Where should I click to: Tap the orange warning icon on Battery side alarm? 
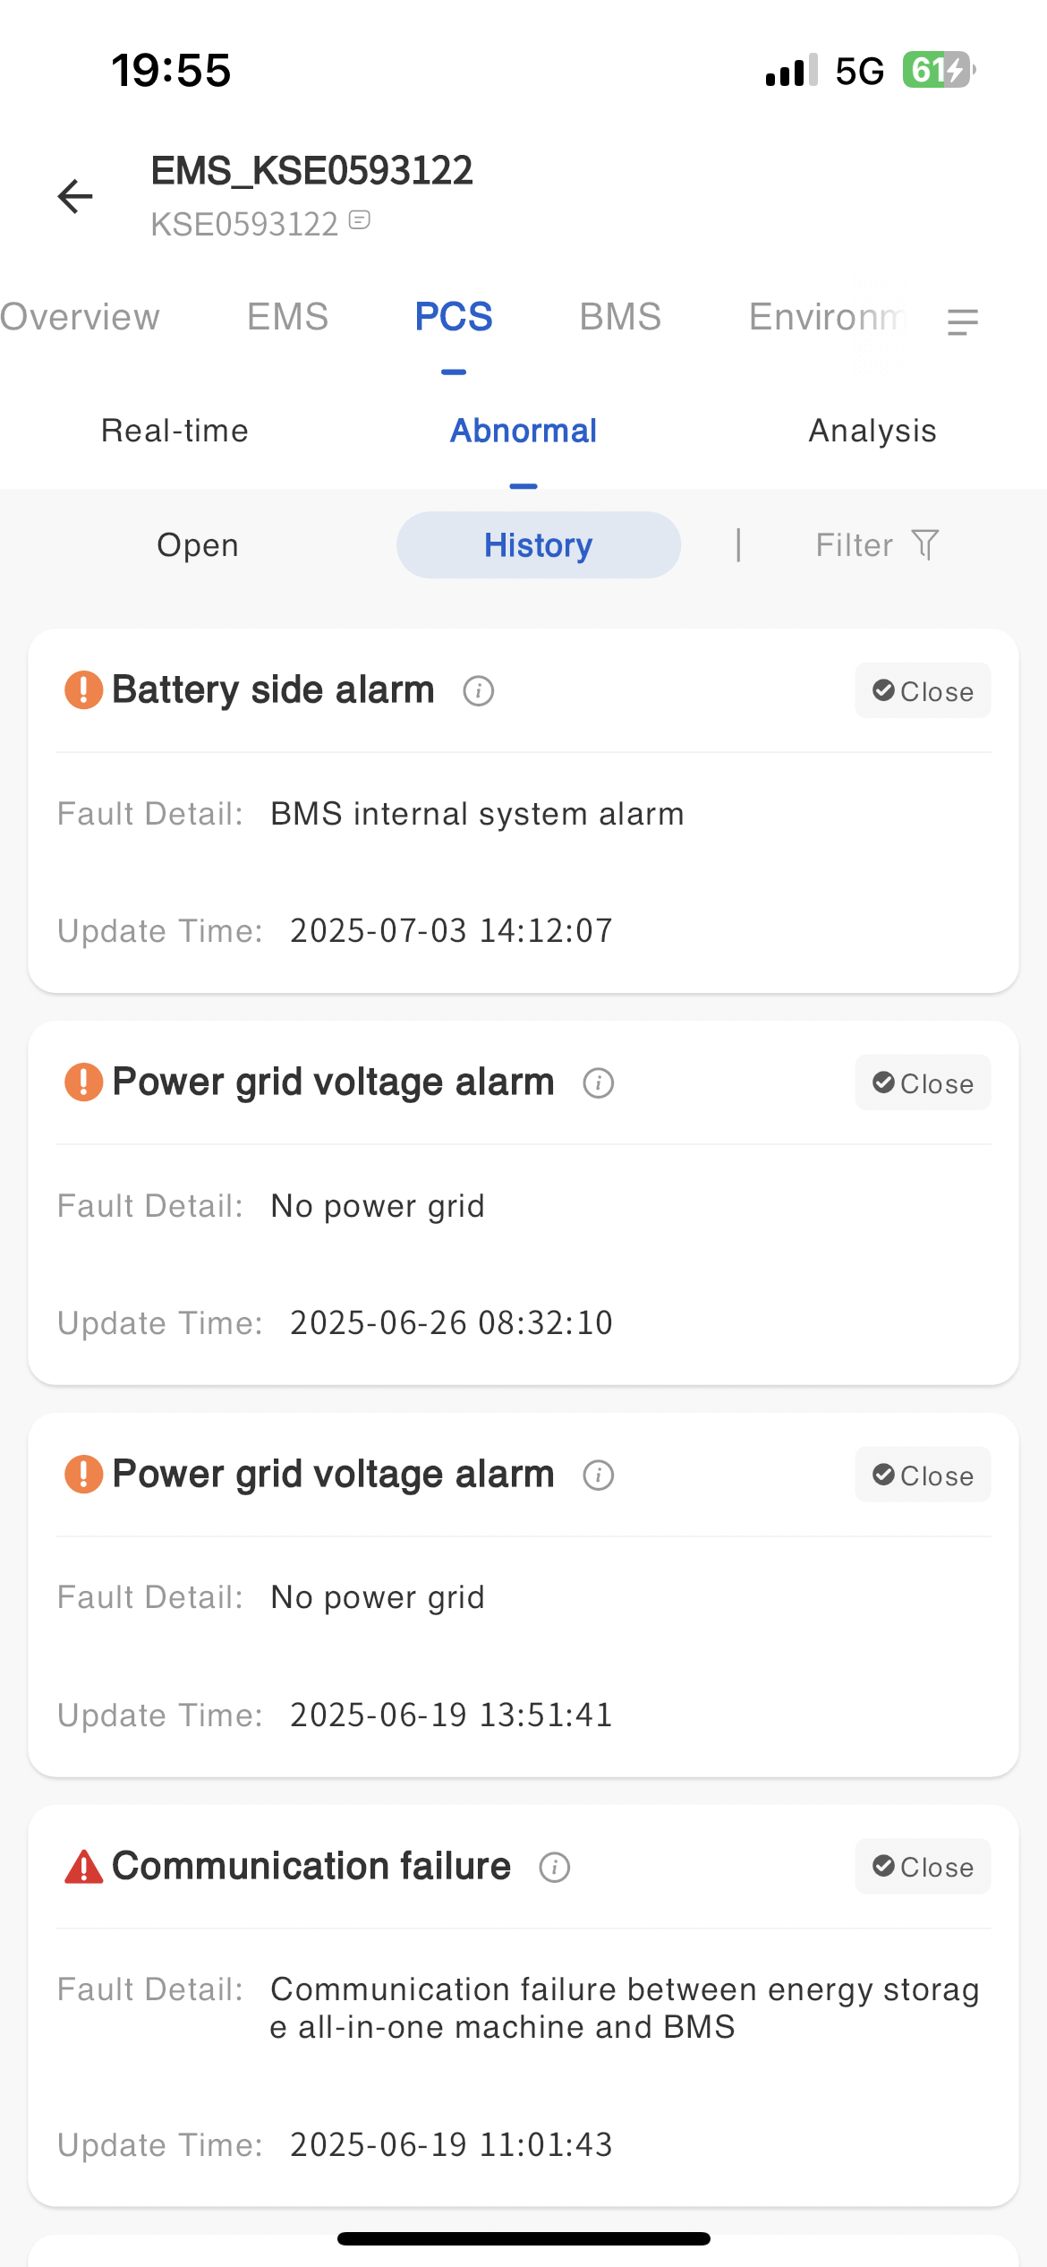pyautogui.click(x=83, y=690)
